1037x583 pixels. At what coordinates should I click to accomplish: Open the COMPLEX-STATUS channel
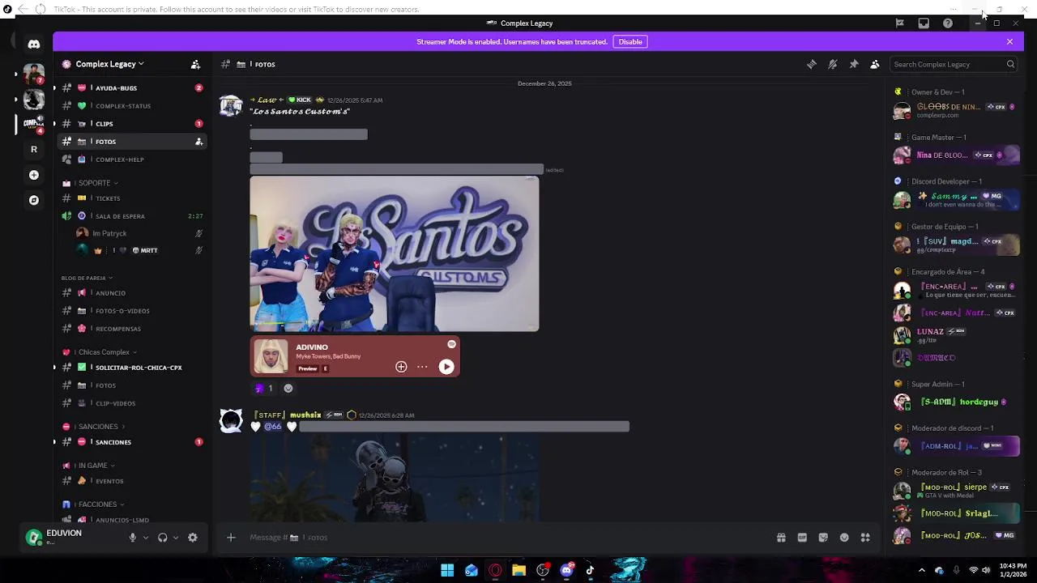coord(133,106)
